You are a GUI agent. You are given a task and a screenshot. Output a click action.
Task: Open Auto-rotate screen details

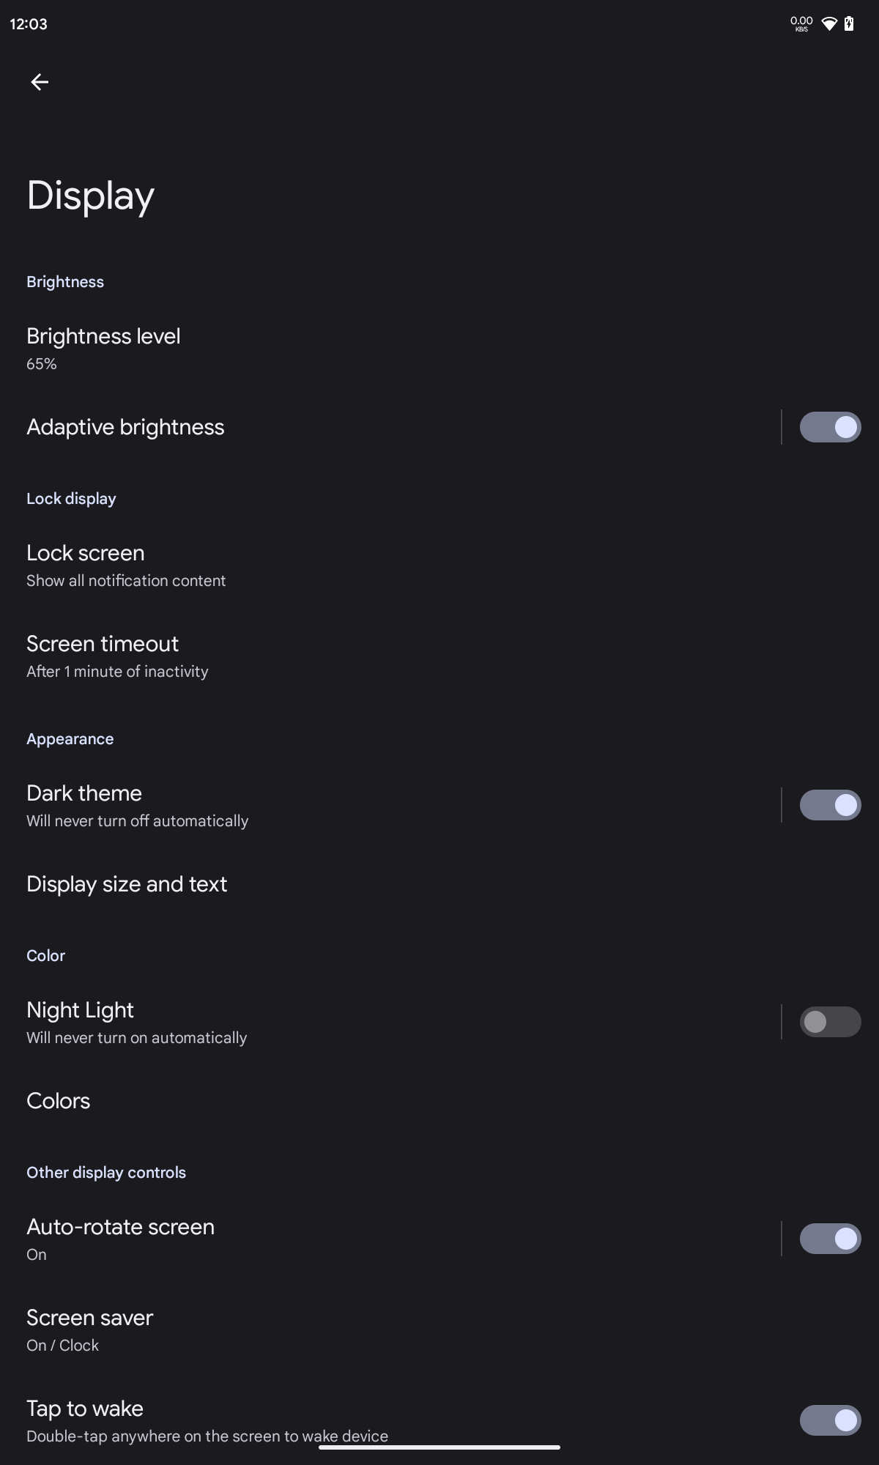(120, 1239)
